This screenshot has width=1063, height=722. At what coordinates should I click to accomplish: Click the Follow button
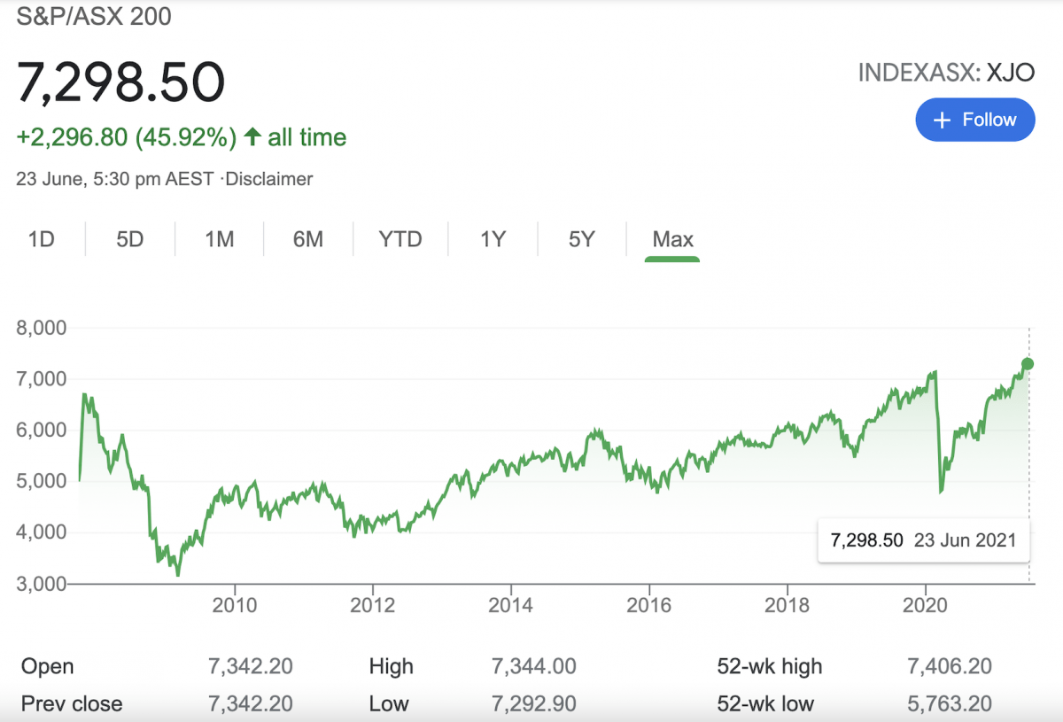click(x=975, y=120)
